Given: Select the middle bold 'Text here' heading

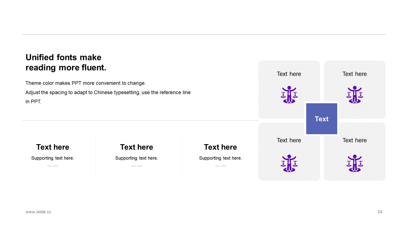Looking at the screenshot, I should [x=136, y=147].
